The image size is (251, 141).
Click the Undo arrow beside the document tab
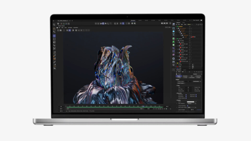pyautogui.click(x=54, y=21)
